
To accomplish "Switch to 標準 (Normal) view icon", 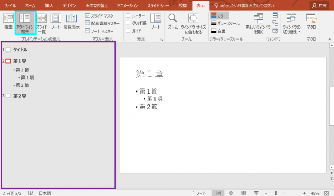I will tap(8, 21).
